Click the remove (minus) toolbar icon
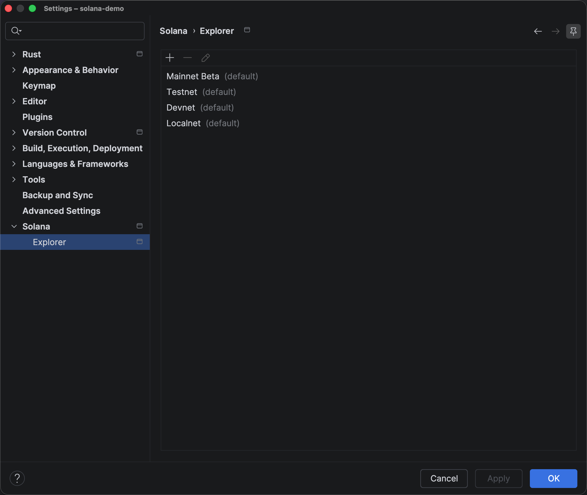The height and width of the screenshot is (495, 587). 187,58
